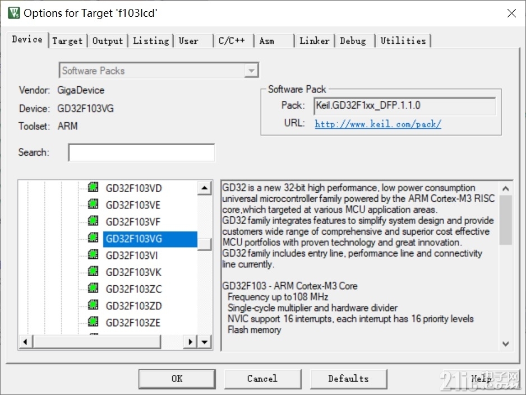Close the Options for Target dialog
Screen dimensions: 526x395
tap(511, 13)
